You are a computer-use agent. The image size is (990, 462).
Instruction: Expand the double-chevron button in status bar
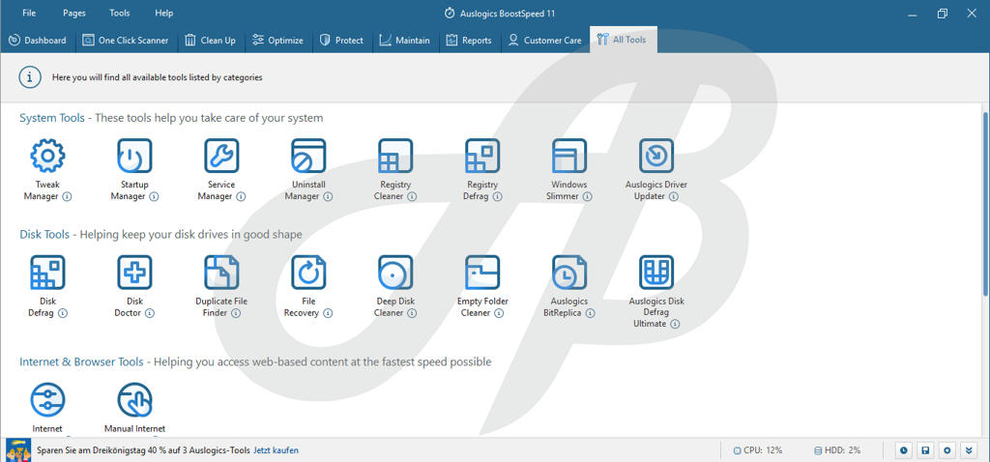(969, 450)
